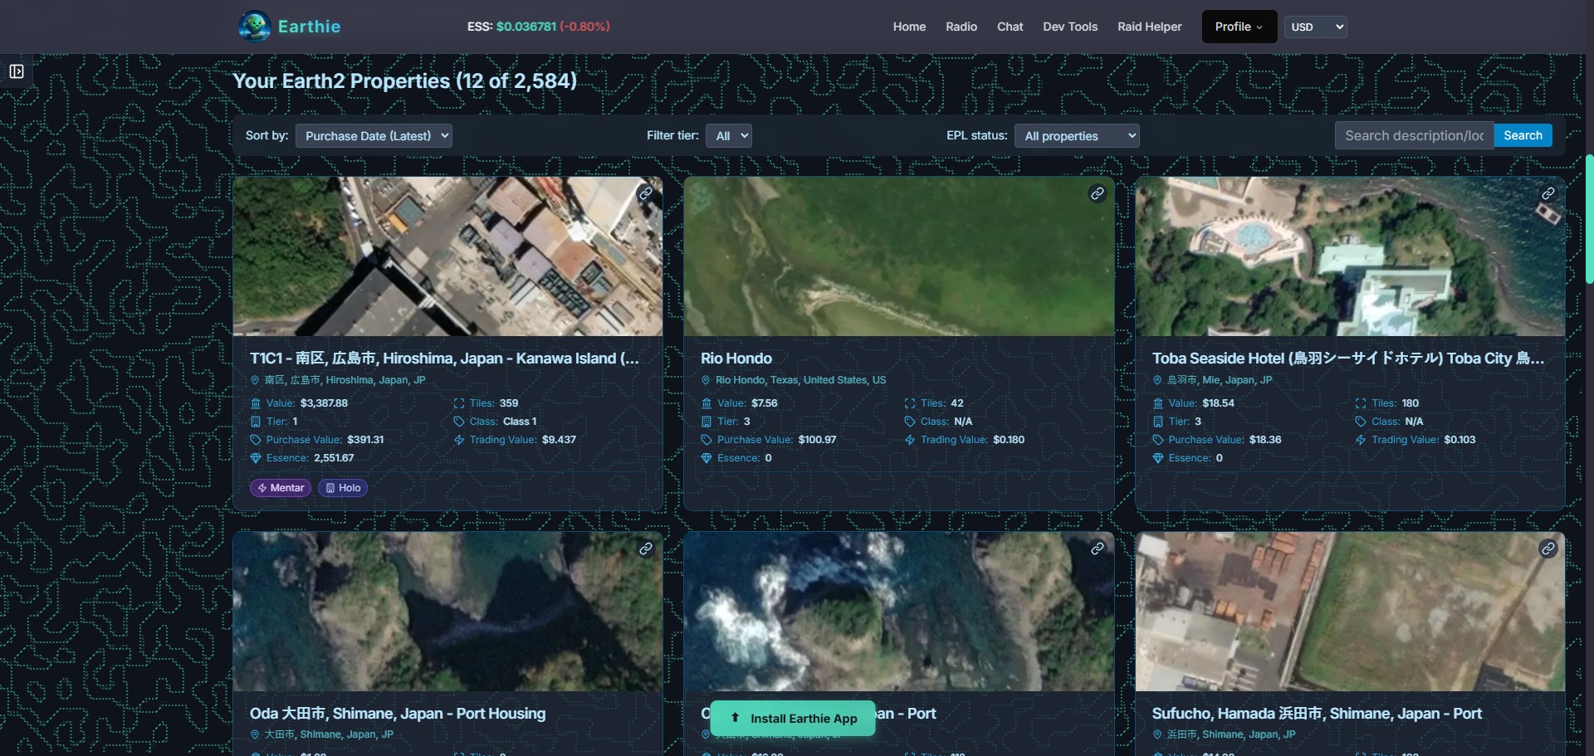Click essence diamond icon on T1C1 card
Viewport: 1594px width, 756px height.
pos(256,458)
